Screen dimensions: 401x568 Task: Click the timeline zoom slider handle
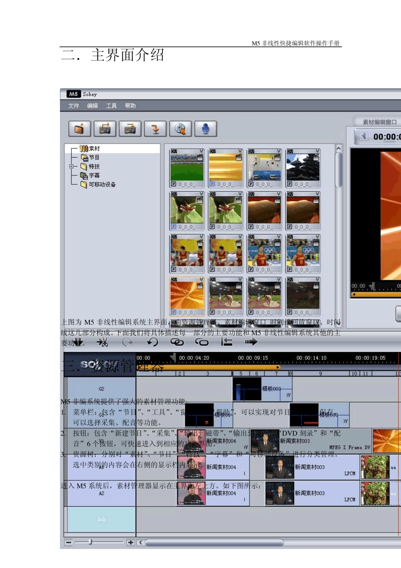pos(90,542)
